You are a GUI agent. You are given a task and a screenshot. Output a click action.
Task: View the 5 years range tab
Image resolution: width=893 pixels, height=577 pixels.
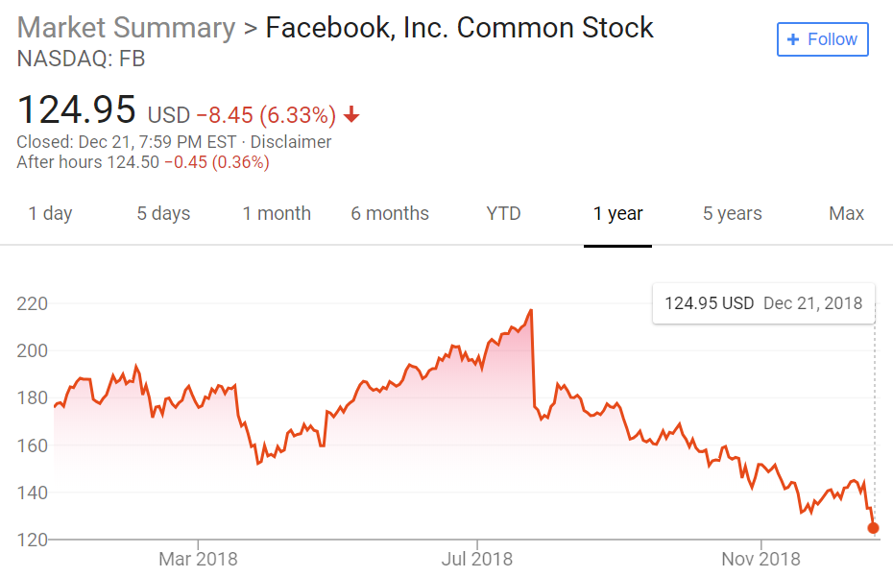pyautogui.click(x=732, y=213)
